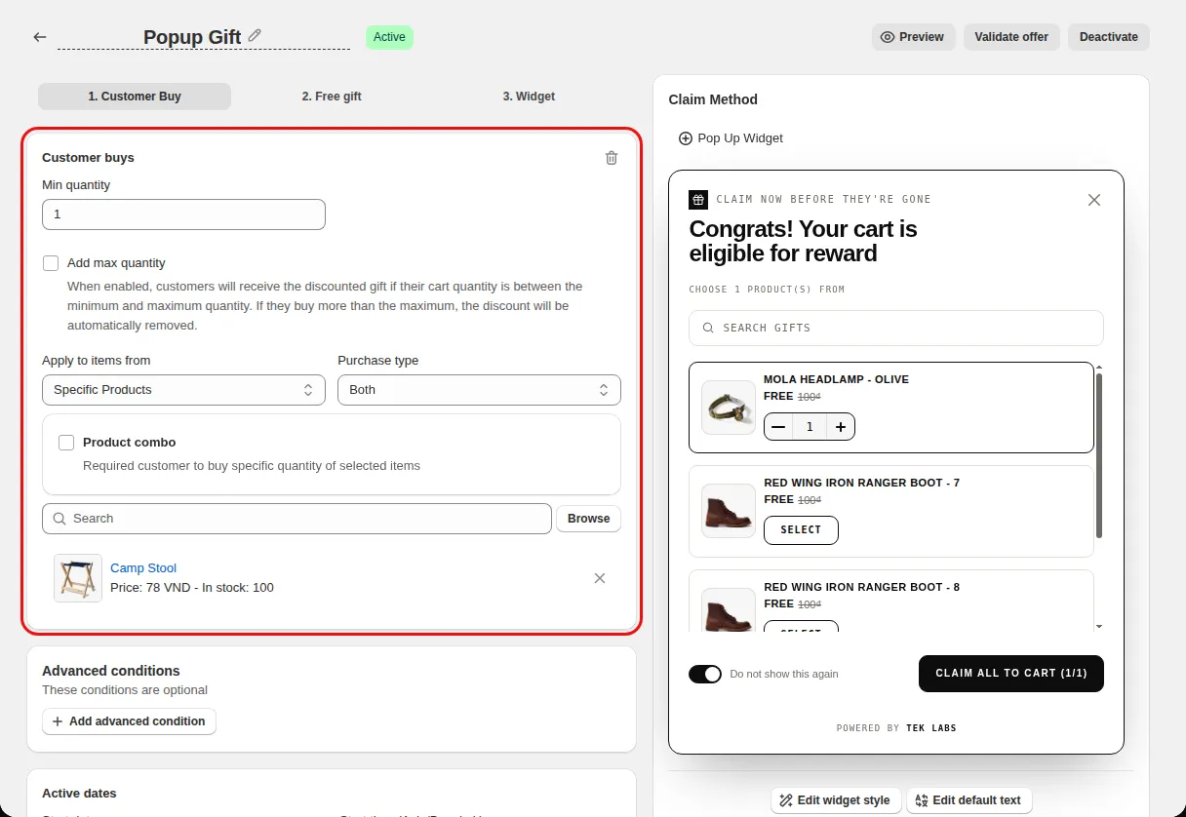Click the Iron Ranger Boot - 7 thumbnail
The width and height of the screenshot is (1186, 817).
(729, 511)
